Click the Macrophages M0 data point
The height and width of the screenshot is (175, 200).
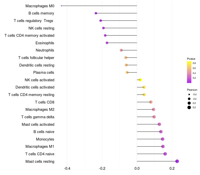(61, 6)
